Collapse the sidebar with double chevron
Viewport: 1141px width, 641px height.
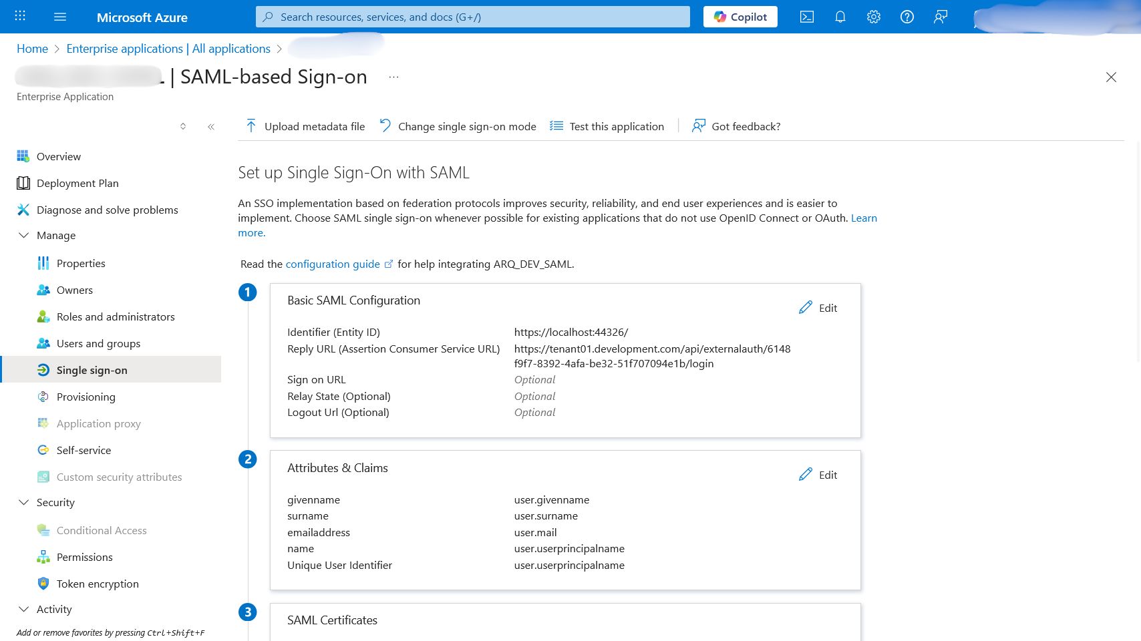tap(211, 126)
